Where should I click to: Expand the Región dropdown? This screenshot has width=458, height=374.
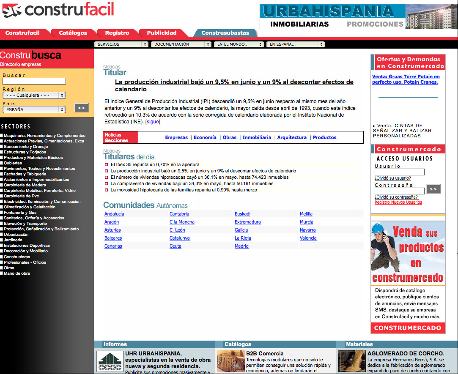point(34,96)
